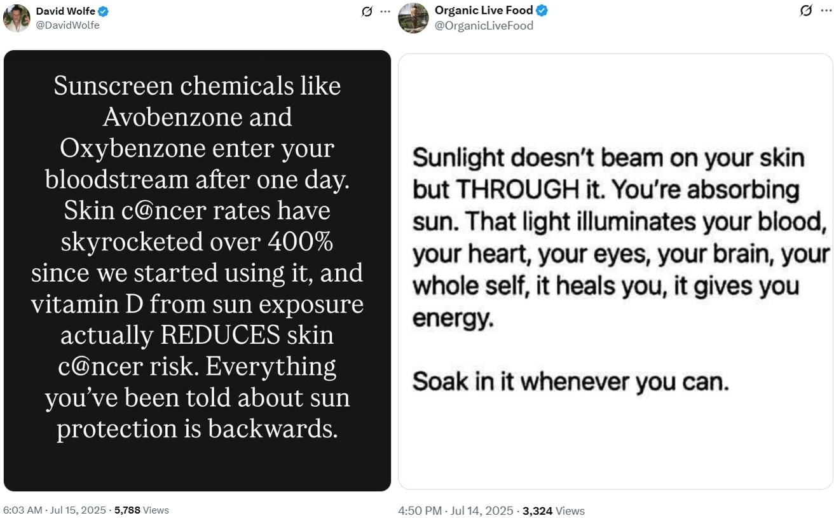This screenshot has width=834, height=518.
Task: Open the white sunlight quote image
Action: coord(615,271)
